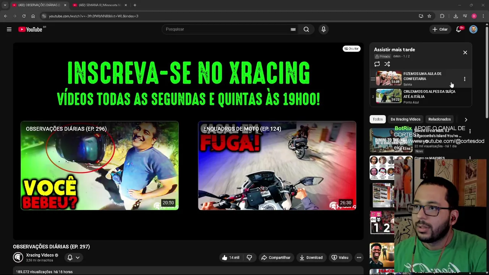Screen dimensions: 489x275
Task: Open the Chrome profile avatar
Action: tap(474, 16)
